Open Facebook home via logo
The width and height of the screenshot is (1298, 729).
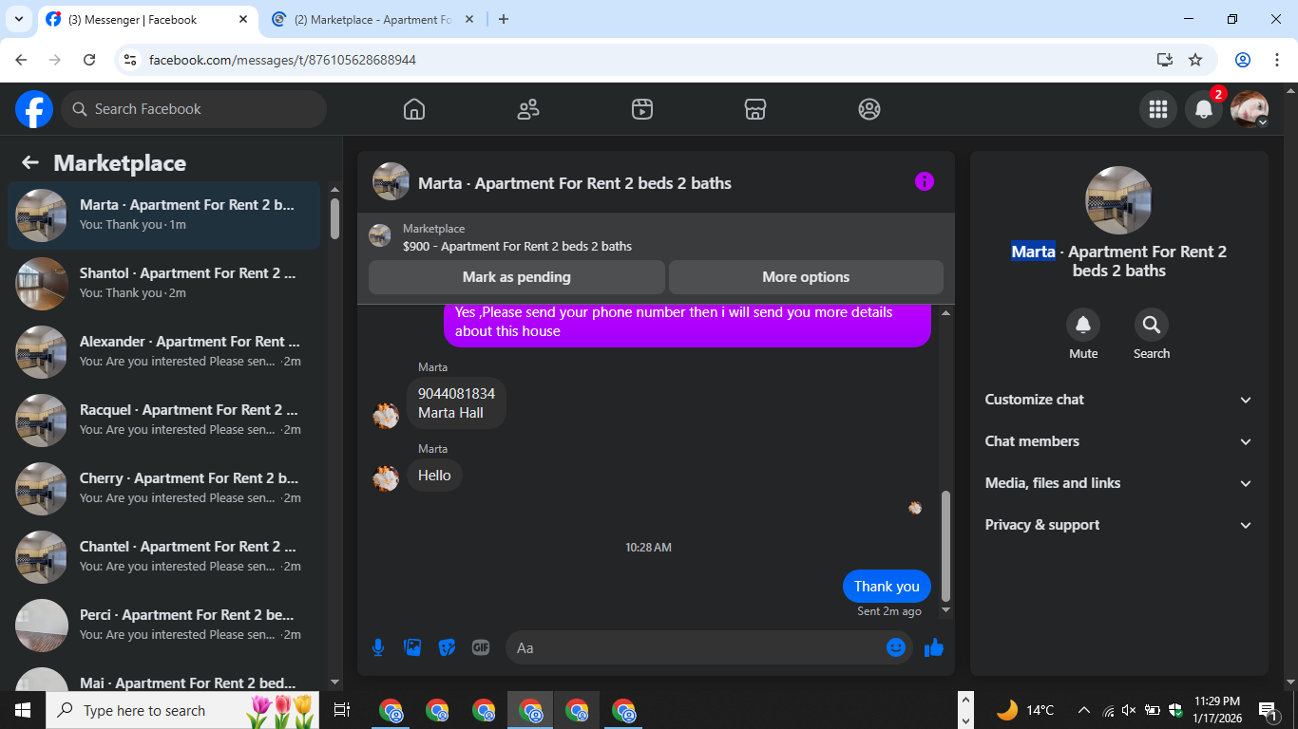[34, 109]
